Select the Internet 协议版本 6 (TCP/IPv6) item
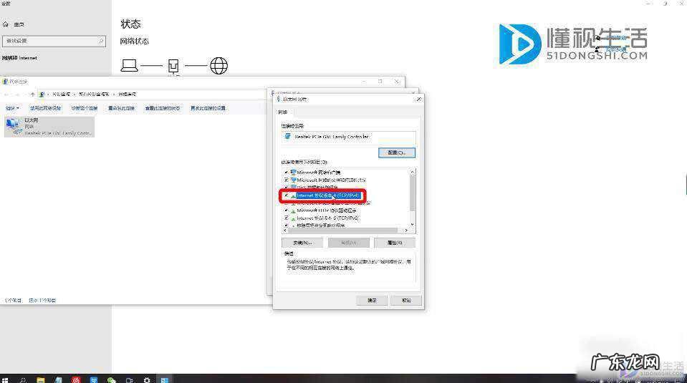The height and width of the screenshot is (383, 687). click(x=327, y=218)
